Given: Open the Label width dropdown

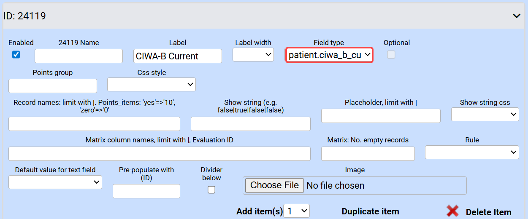Looking at the screenshot, I should pos(253,55).
